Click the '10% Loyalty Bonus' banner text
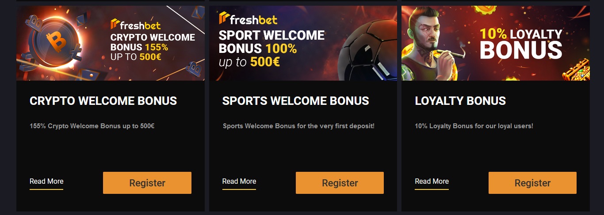The image size is (604, 215). [x=521, y=43]
